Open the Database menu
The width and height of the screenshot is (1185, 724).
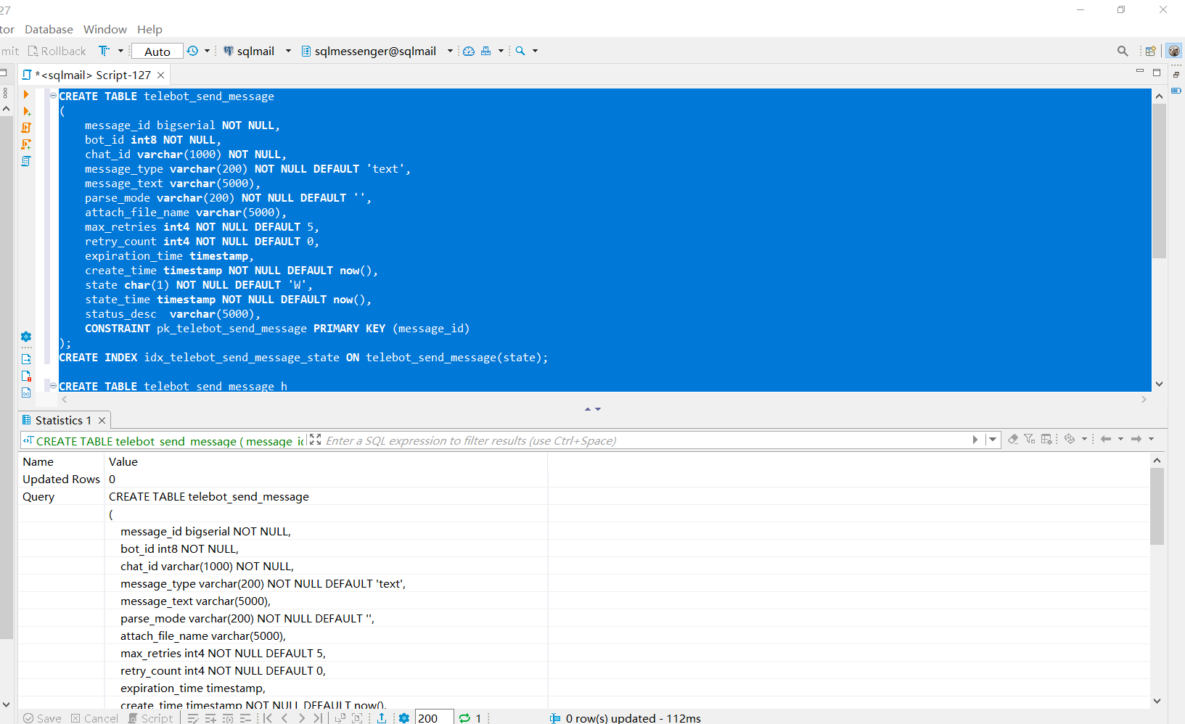pyautogui.click(x=48, y=29)
